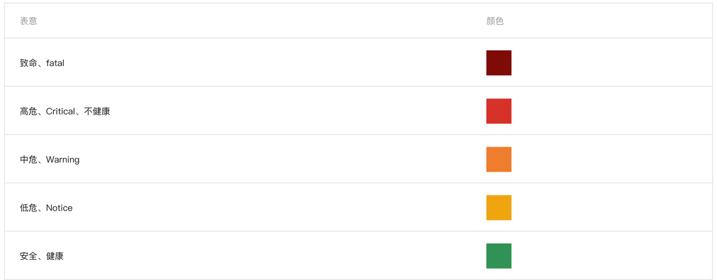The width and height of the screenshot is (717, 280).
Task: Pick the orange Warning color swatch
Action: pos(499,159)
